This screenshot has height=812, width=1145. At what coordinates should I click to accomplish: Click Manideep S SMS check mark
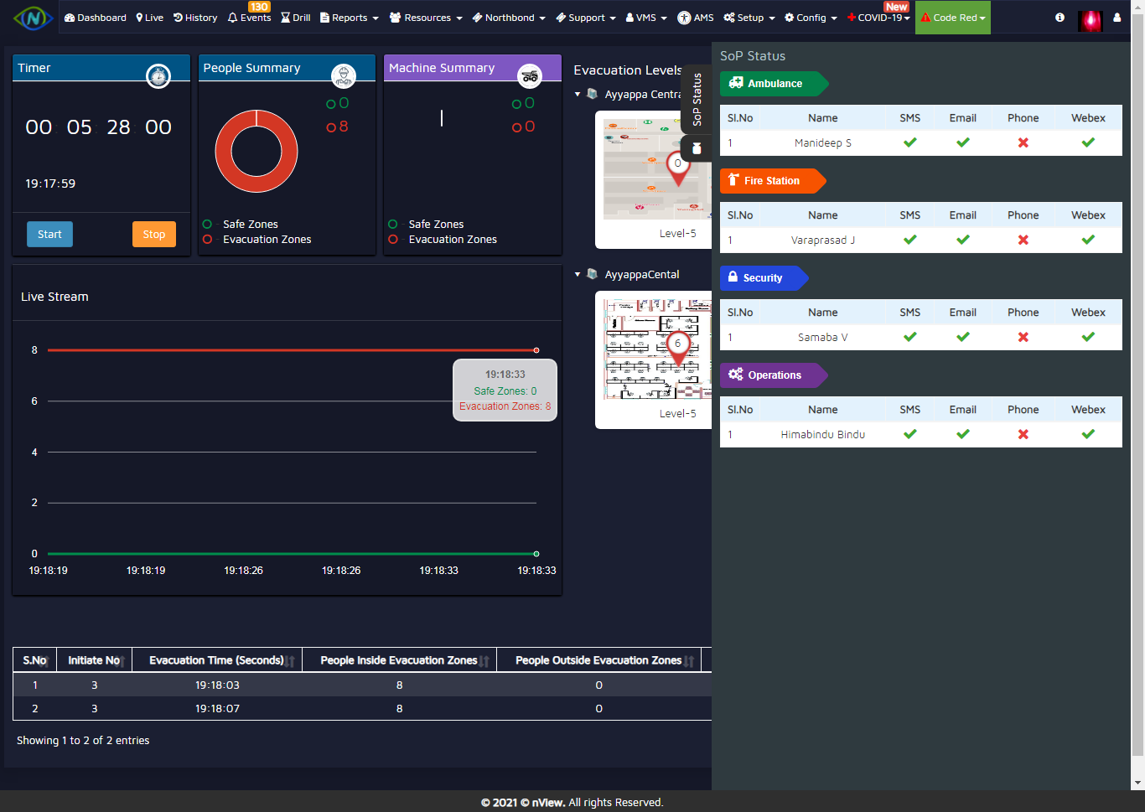pos(910,143)
